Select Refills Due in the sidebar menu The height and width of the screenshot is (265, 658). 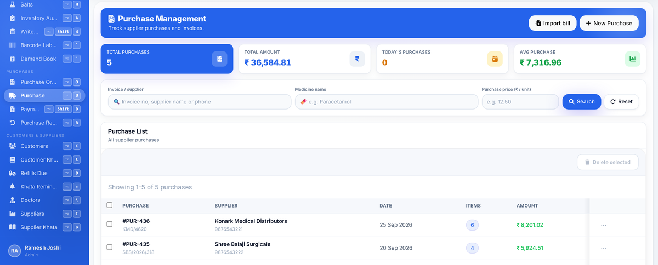(x=44, y=173)
